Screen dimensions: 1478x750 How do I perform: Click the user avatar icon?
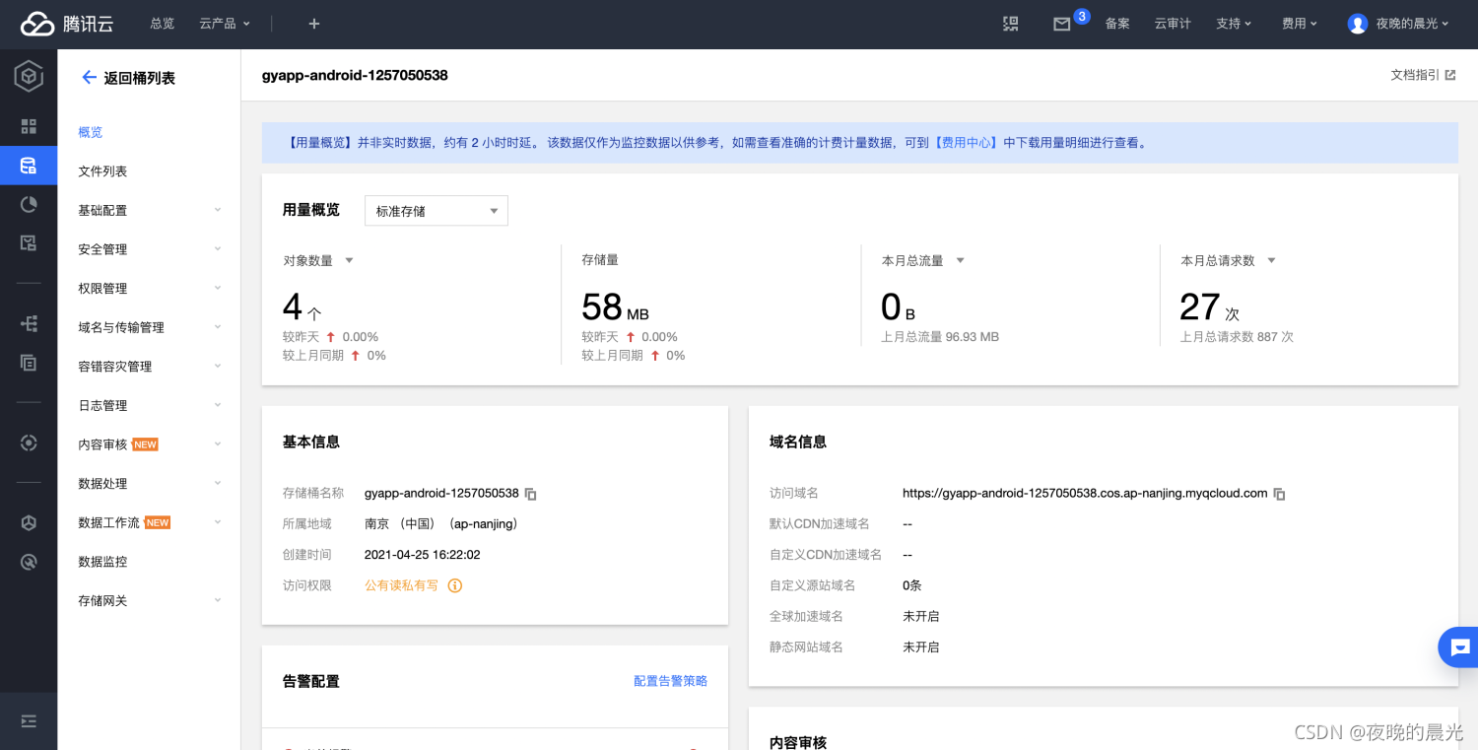click(1358, 24)
